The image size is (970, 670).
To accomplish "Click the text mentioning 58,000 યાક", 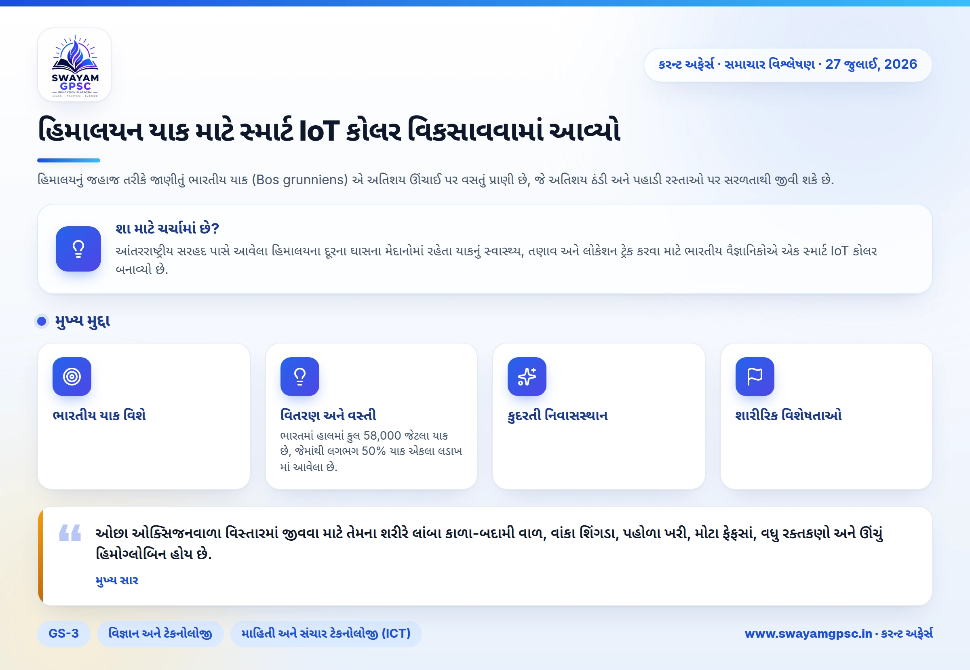I will [x=371, y=451].
